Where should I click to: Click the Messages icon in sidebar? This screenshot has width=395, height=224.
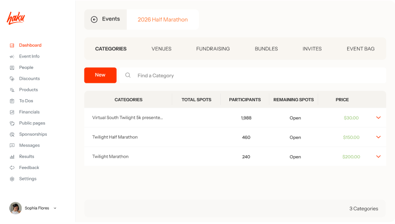point(12,145)
